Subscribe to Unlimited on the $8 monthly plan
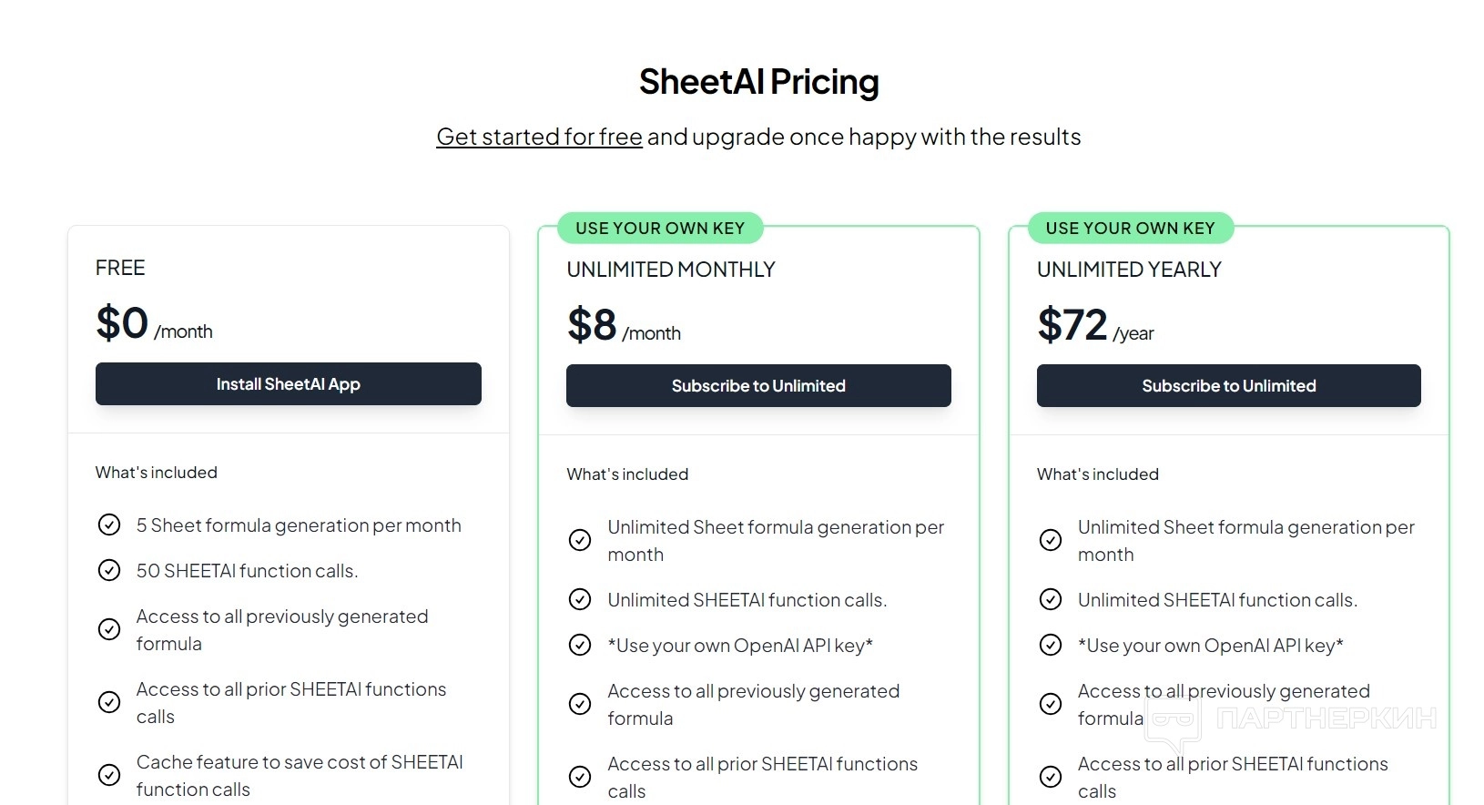This screenshot has width=1484, height=805. point(758,386)
